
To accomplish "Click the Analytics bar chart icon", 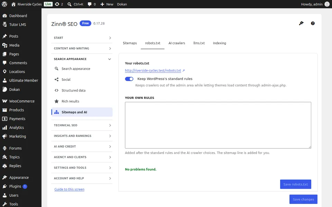I will click(4, 128).
